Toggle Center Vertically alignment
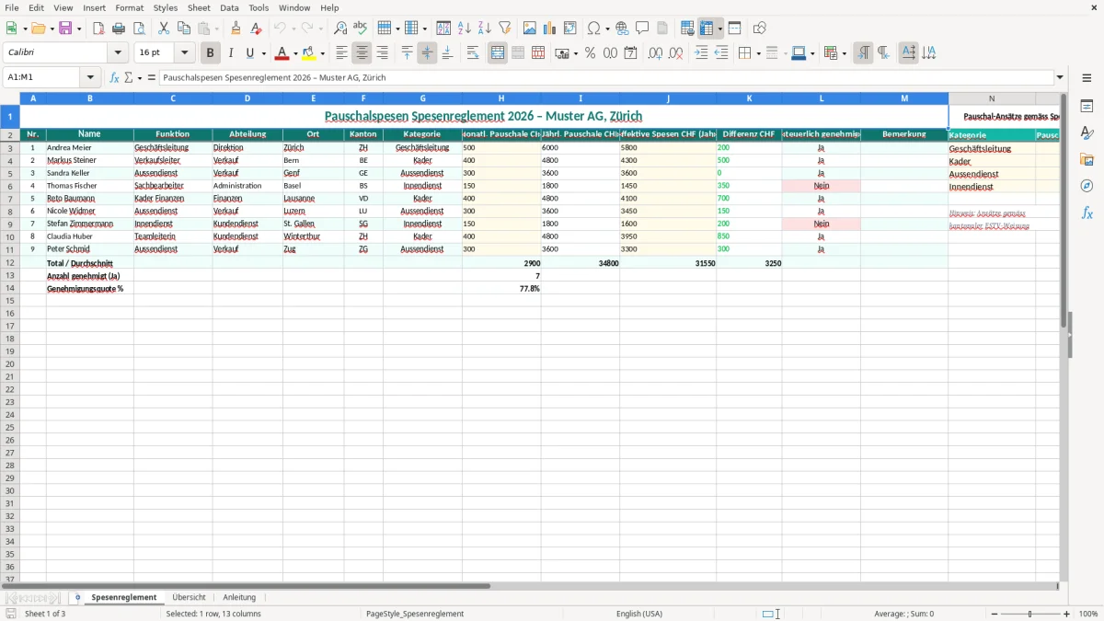The height and width of the screenshot is (621, 1104). pyautogui.click(x=427, y=53)
